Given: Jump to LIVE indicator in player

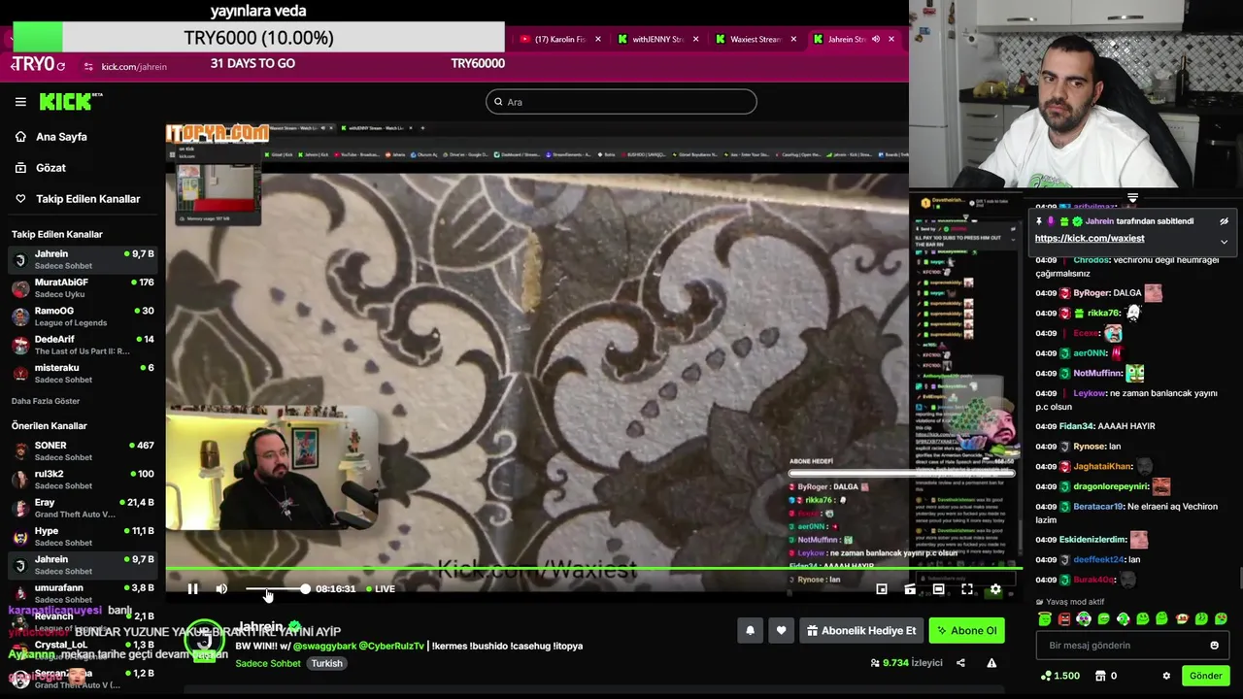Looking at the screenshot, I should pyautogui.click(x=381, y=588).
